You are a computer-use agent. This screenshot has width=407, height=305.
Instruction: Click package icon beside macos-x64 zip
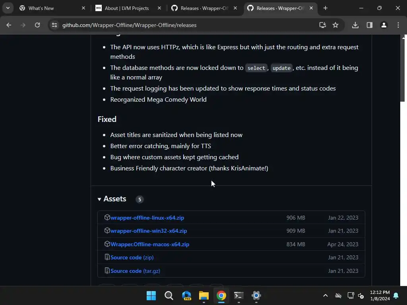107,244
